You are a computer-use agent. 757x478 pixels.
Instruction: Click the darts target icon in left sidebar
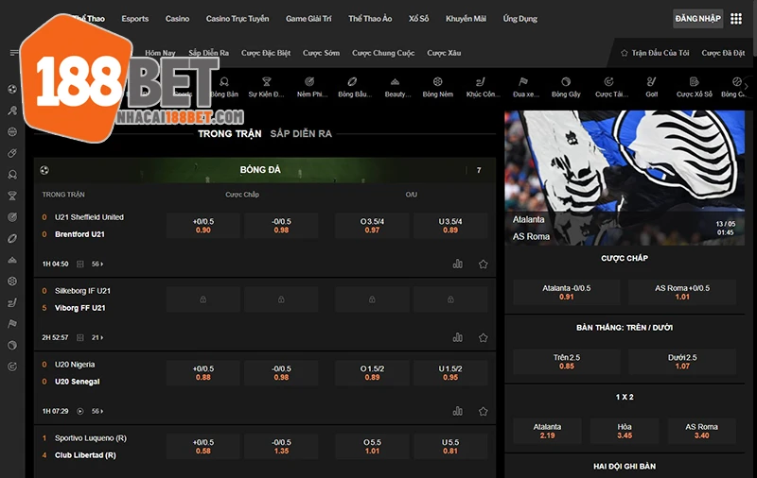[x=12, y=217]
